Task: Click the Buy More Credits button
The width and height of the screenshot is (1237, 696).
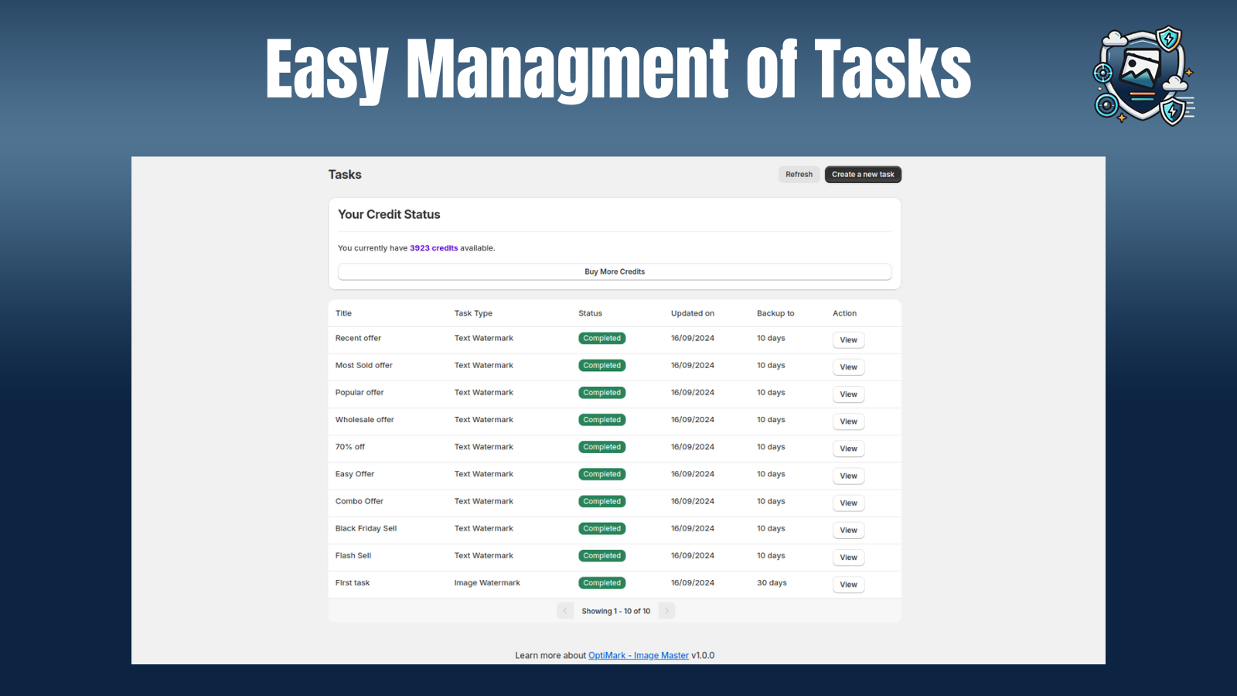Action: tap(615, 271)
